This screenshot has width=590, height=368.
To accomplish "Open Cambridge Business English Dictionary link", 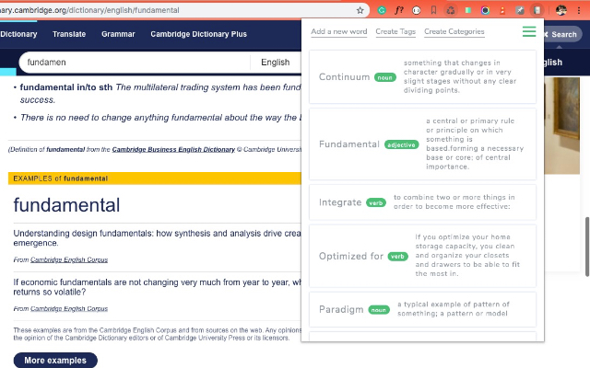I will point(173,149).
